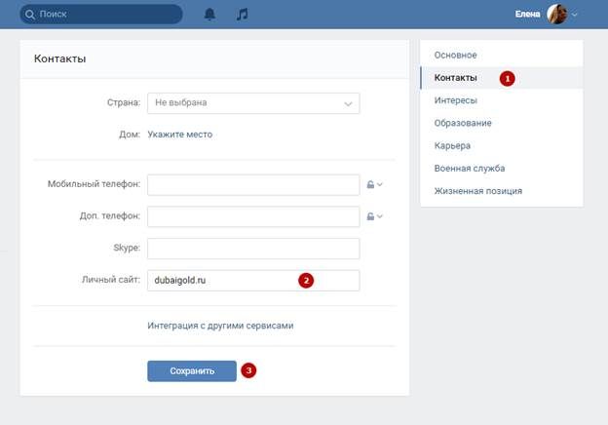Click the additional phone privacy lock icon
This screenshot has width=608, height=425.
pyautogui.click(x=370, y=215)
